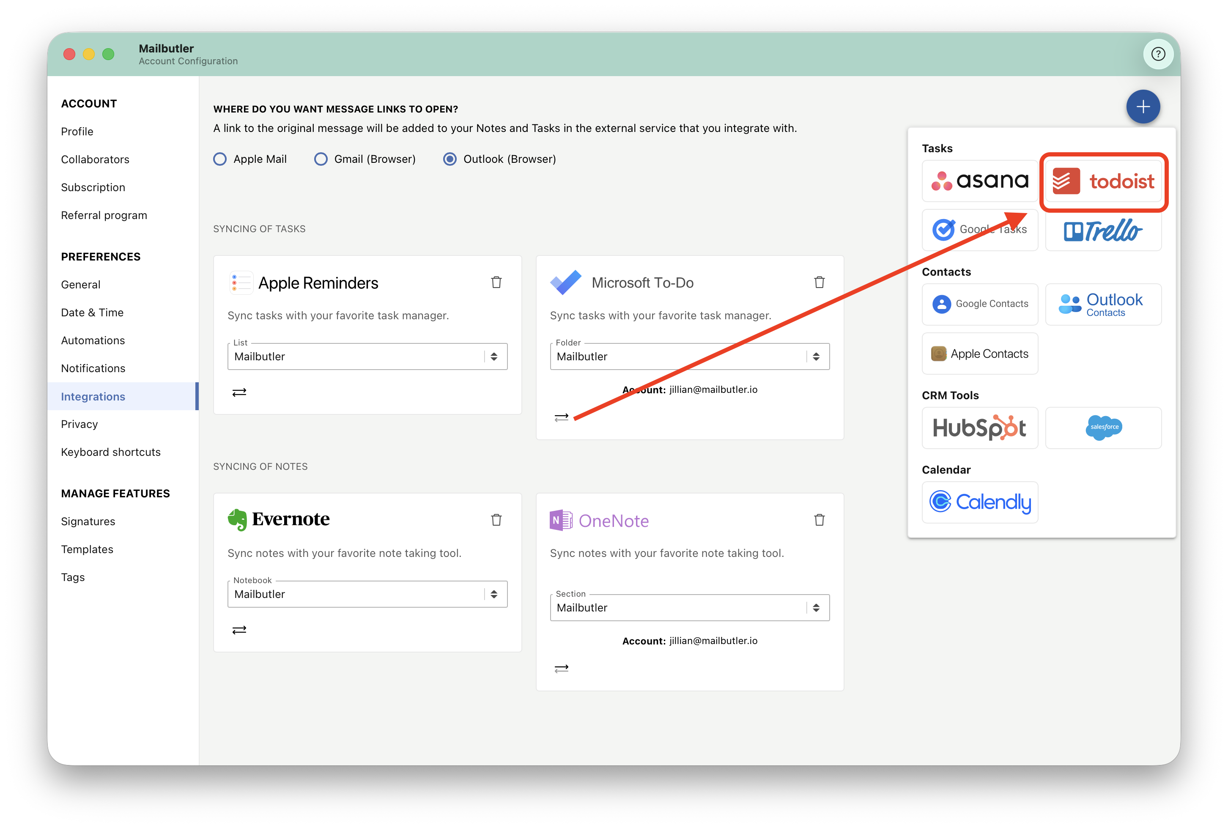Add the Asana integration
1228x828 pixels.
(x=980, y=181)
